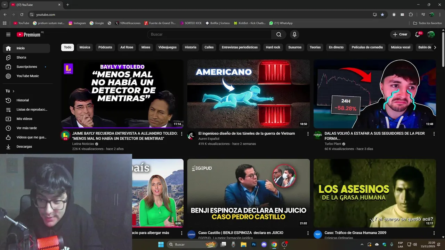This screenshot has width=445, height=250.
Task: Select the Susurros filter chip
Action: 295,47
